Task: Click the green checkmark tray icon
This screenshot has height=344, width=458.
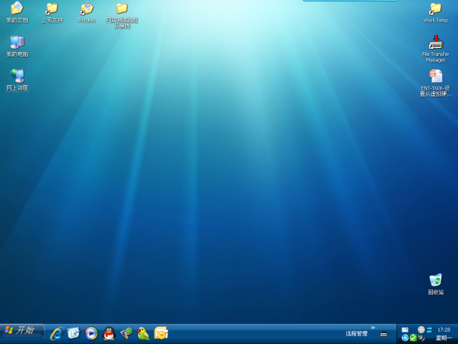Action: click(x=413, y=338)
